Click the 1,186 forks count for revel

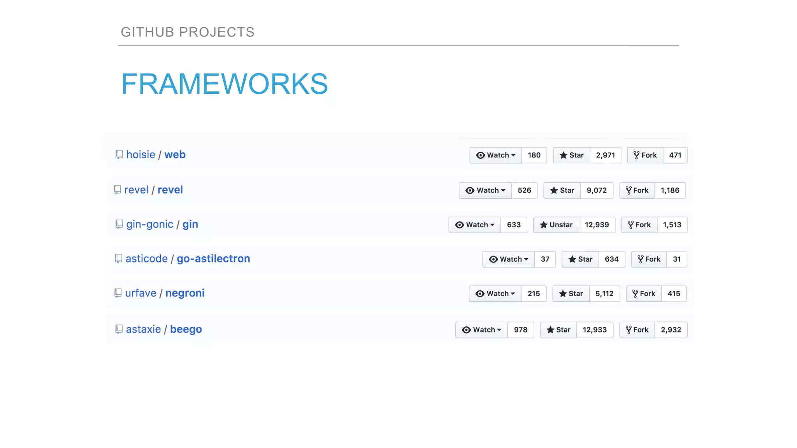670,191
